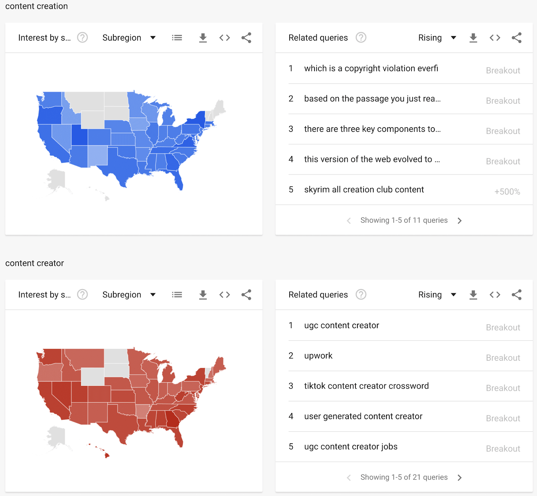Open help for content creation Related queries
The height and width of the screenshot is (496, 537).
361,38
